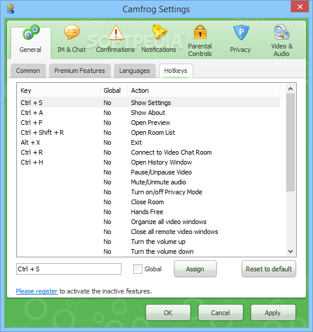This screenshot has width=313, height=332.
Task: Sort by the Global column header
Action: 114,90
